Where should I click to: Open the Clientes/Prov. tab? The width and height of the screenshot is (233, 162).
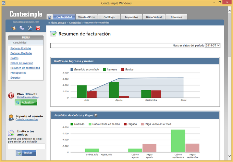click(86, 17)
